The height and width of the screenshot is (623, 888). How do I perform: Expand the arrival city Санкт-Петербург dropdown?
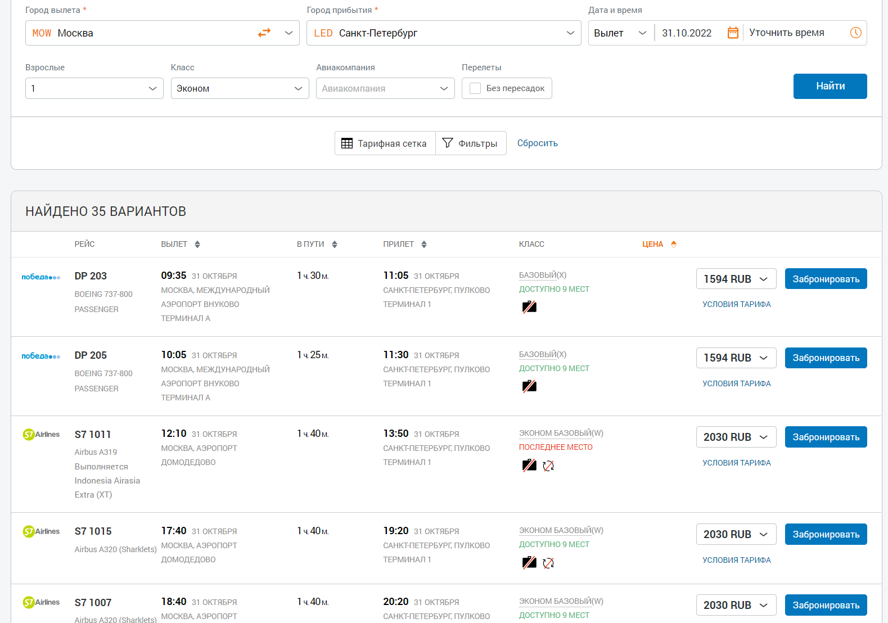click(x=570, y=33)
